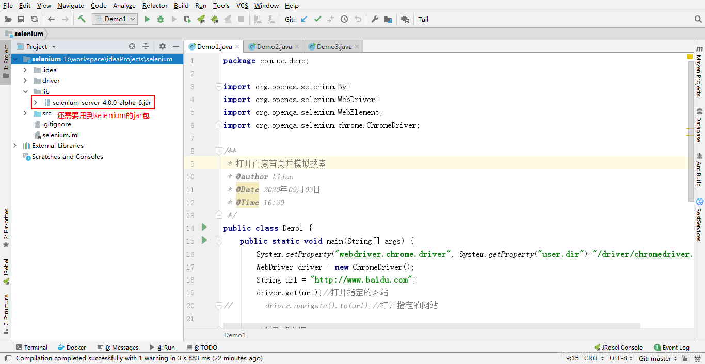Click the run gutter icon beside main method
The height and width of the screenshot is (364, 705).
(x=204, y=240)
